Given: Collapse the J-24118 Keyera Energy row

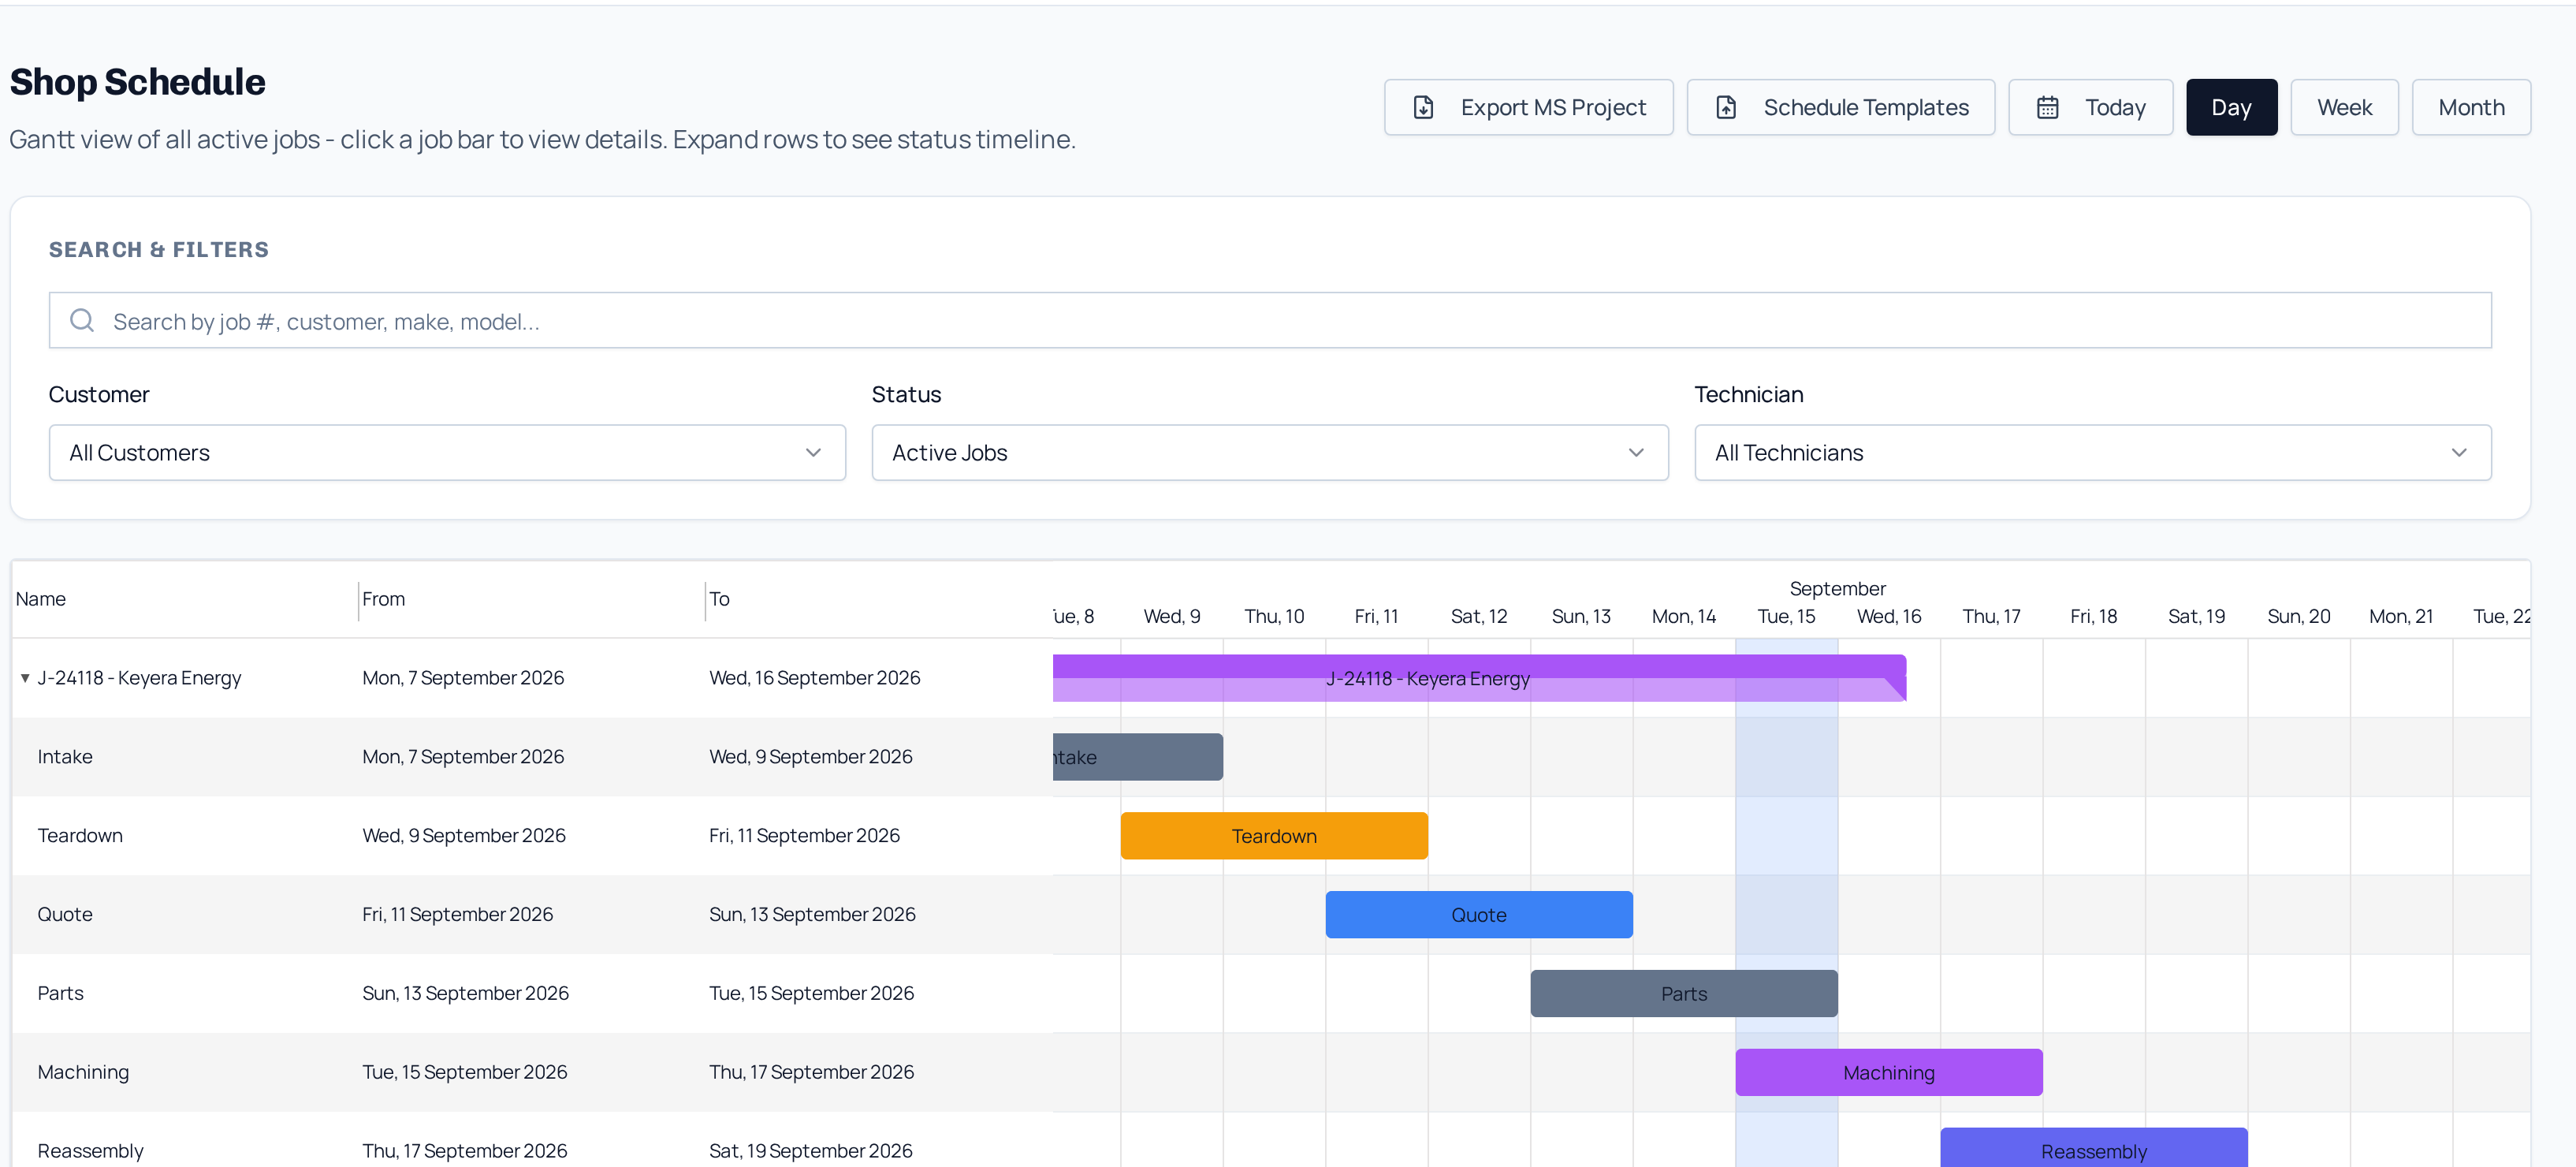Looking at the screenshot, I should [x=25, y=678].
